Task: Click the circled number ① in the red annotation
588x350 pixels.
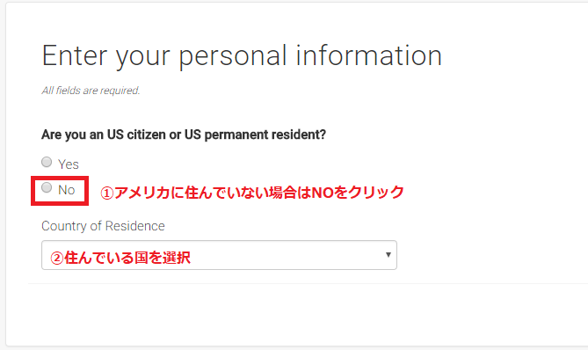Action: pos(107,193)
